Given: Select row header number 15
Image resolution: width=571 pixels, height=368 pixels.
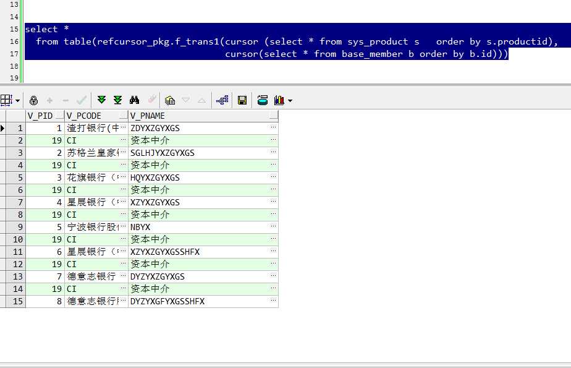Looking at the screenshot, I should 16,301.
